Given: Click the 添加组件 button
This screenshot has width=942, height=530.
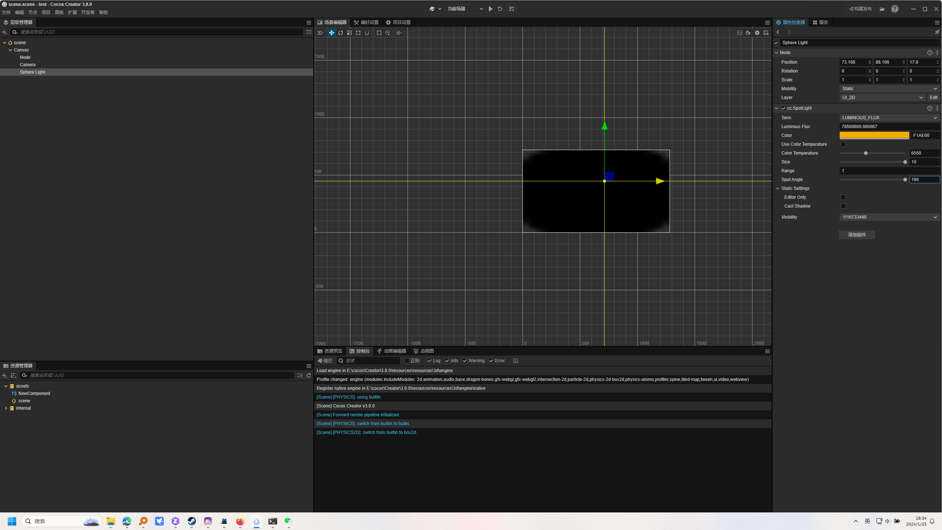Looking at the screenshot, I should 857,235.
